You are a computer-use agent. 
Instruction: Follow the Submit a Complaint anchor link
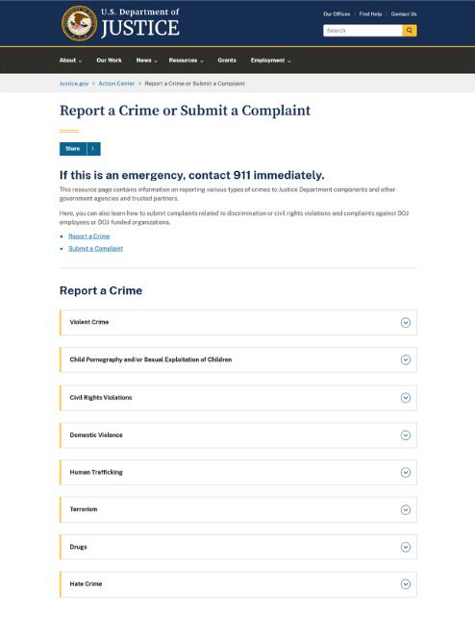95,248
